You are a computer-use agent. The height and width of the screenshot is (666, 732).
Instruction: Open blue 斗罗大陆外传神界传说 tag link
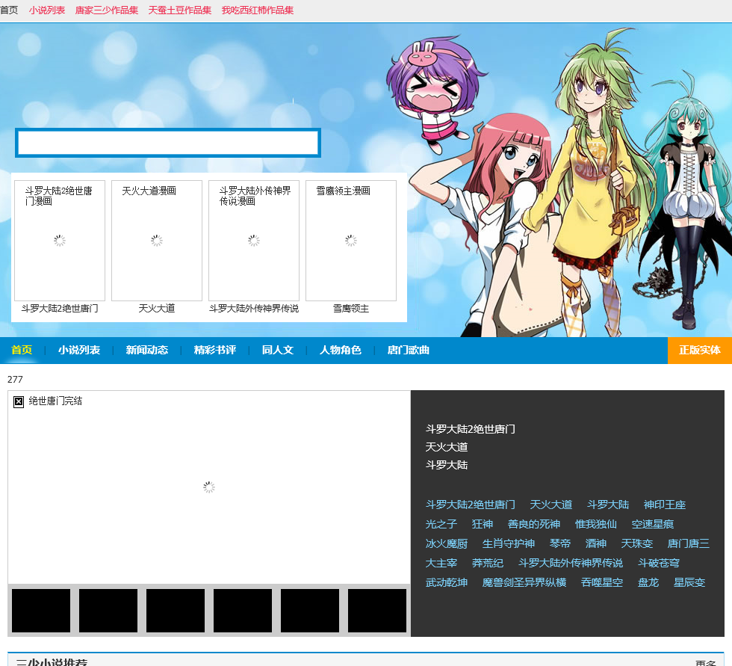(x=571, y=563)
